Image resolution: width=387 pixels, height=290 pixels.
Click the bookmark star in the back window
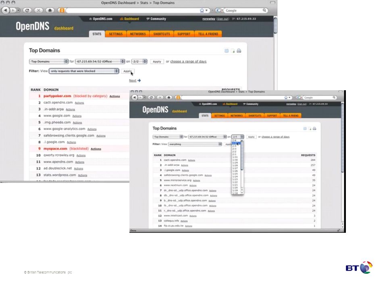point(202,10)
